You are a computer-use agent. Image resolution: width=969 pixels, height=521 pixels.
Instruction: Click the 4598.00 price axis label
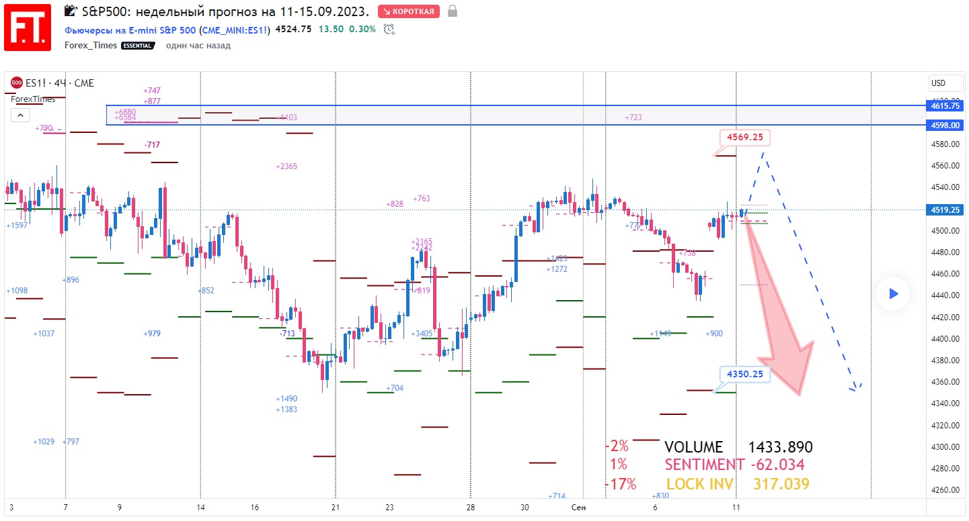point(945,125)
